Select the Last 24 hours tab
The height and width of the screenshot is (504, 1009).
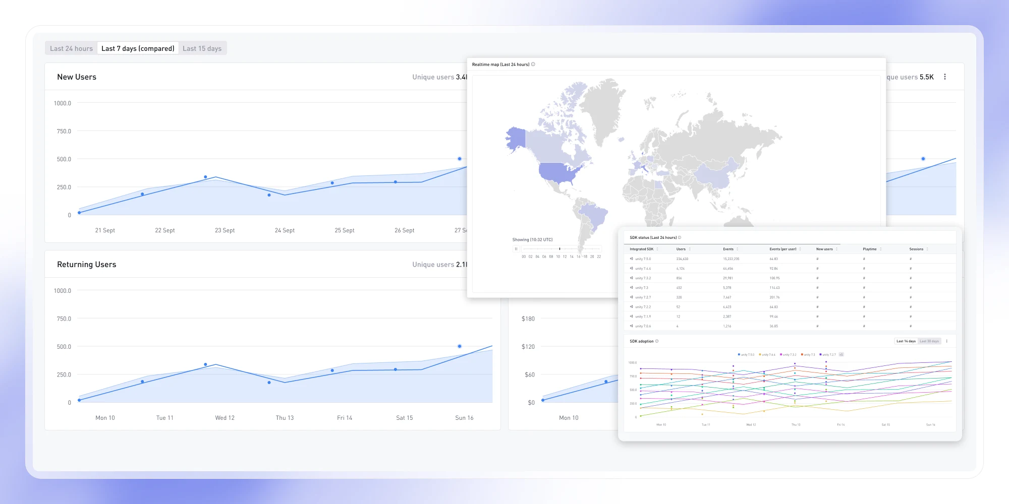[71, 48]
